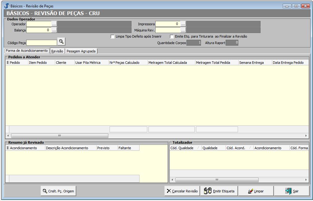
Task: Click the Código Peça input field
Action: click(x=42, y=43)
